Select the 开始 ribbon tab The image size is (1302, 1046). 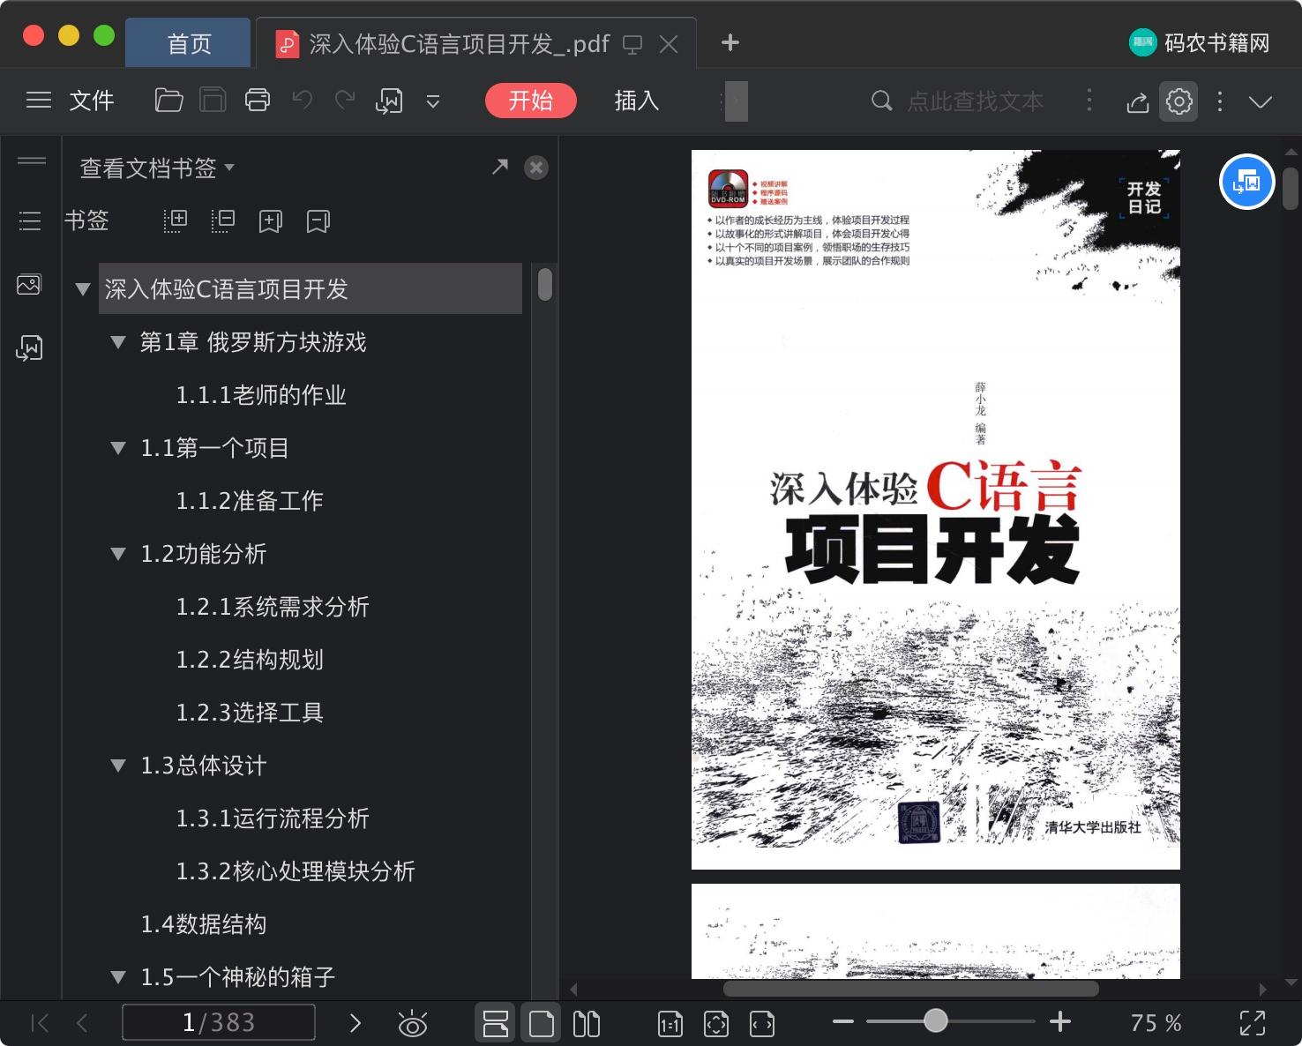[x=531, y=101]
